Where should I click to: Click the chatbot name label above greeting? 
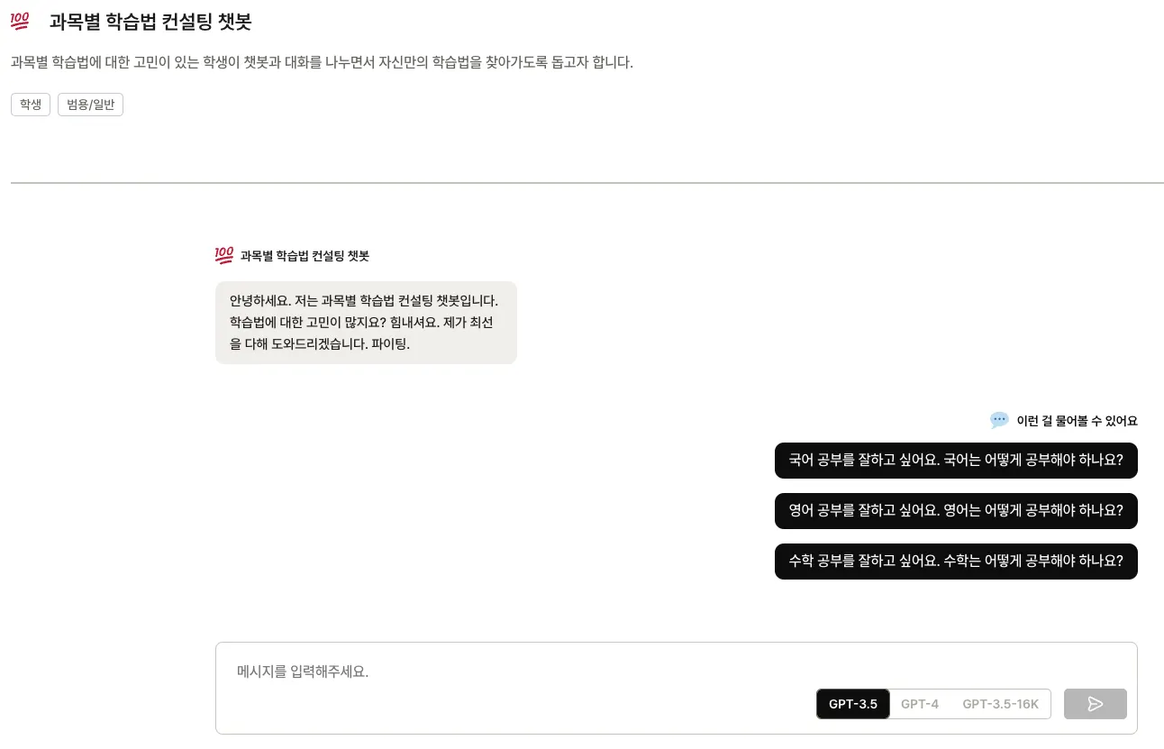305,256
